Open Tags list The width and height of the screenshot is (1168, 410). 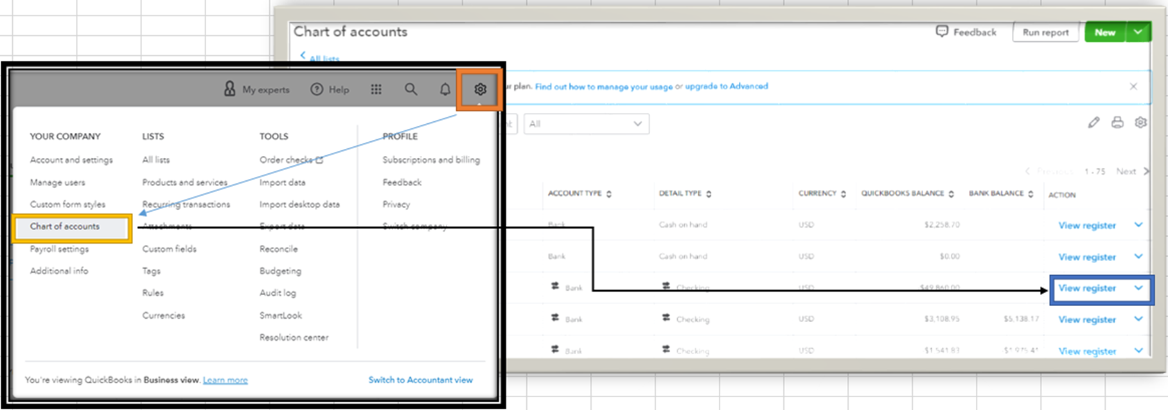[x=152, y=271]
